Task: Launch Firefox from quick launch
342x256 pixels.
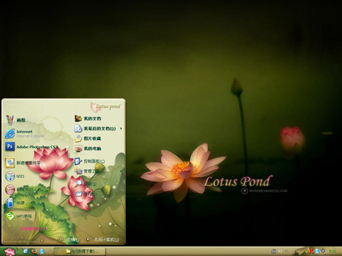Action: (34, 251)
